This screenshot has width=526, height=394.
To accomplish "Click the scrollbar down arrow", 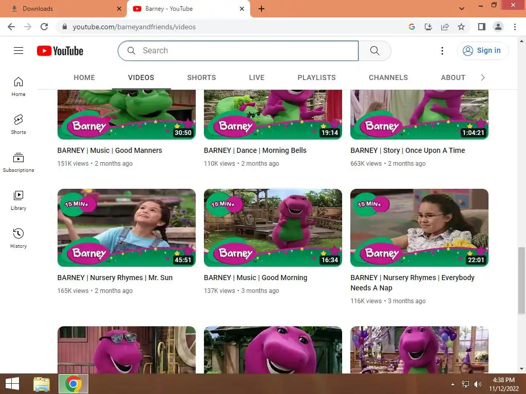I will tap(521, 369).
